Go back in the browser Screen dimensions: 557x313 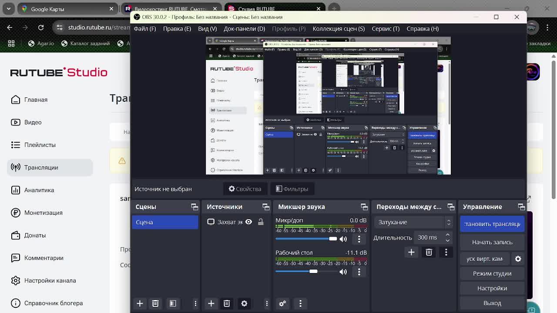[x=10, y=27]
